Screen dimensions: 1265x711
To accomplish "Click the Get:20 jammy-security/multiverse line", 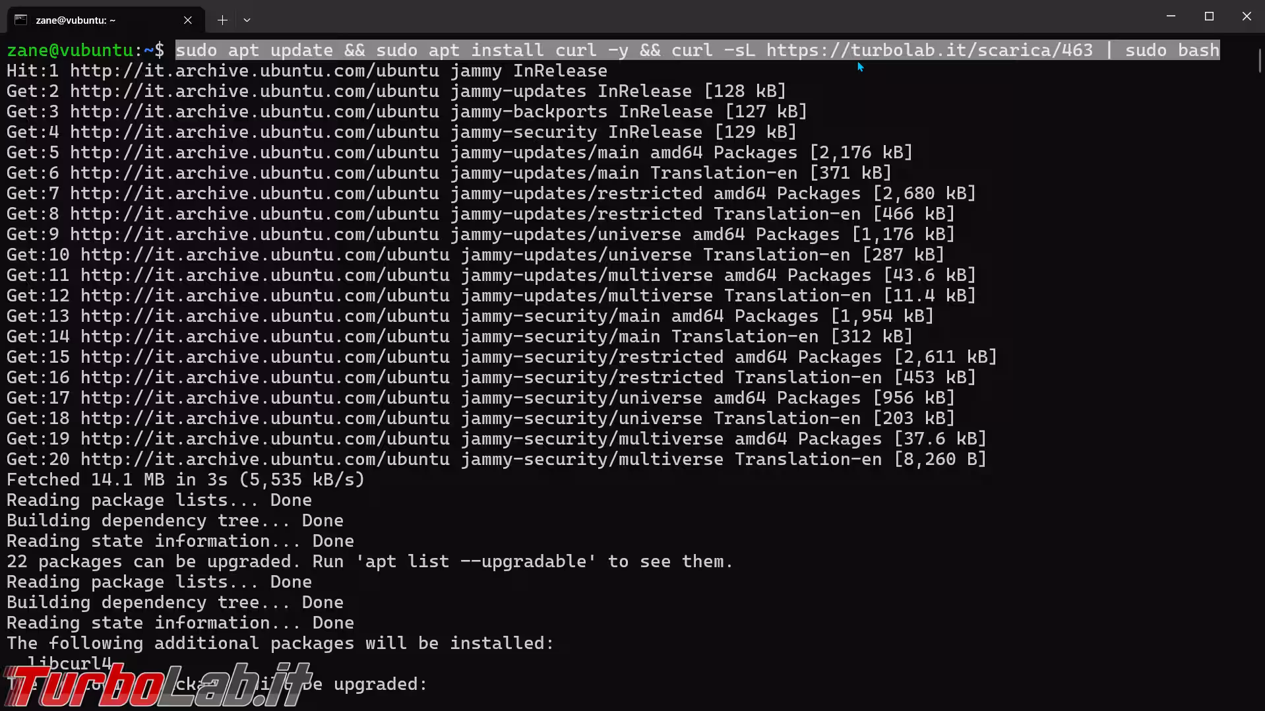I will 497,459.
